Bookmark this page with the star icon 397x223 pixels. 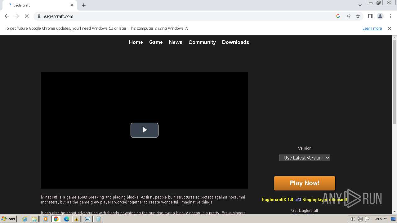pos(358,16)
